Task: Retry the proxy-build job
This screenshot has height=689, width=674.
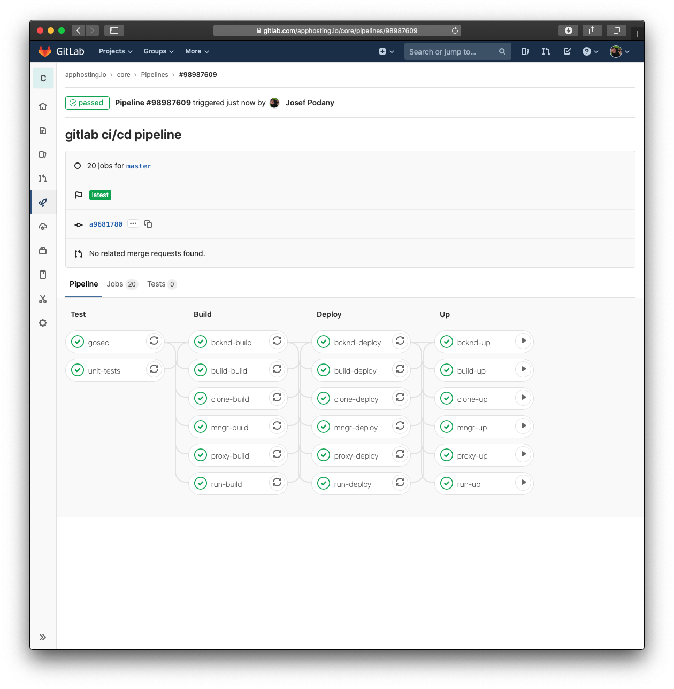Action: point(277,454)
